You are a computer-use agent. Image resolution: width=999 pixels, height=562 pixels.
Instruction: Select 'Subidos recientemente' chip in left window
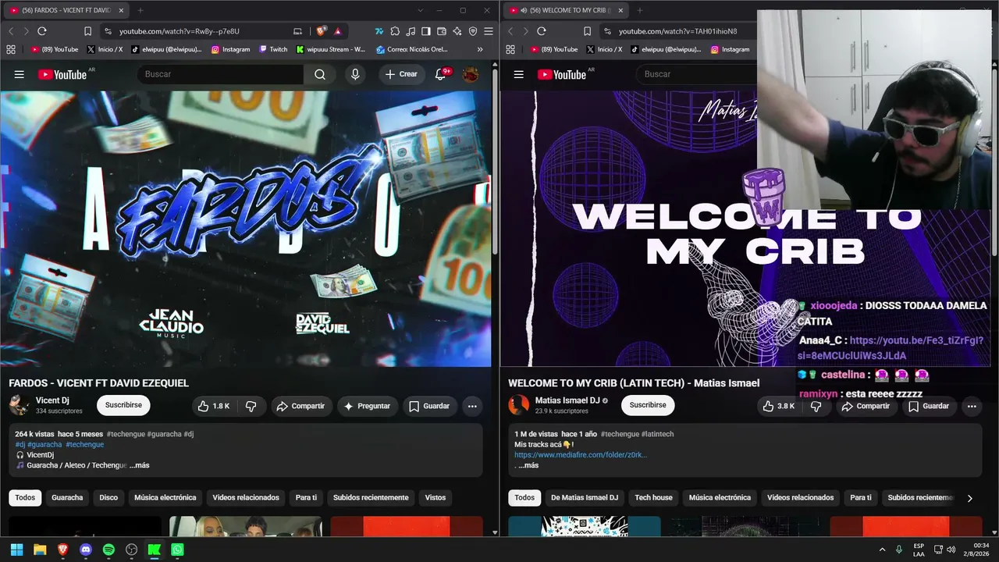coord(371,498)
